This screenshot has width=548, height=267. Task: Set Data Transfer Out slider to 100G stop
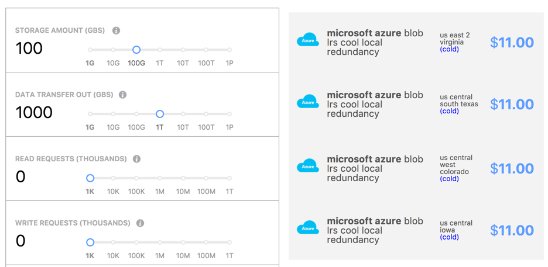point(136,114)
